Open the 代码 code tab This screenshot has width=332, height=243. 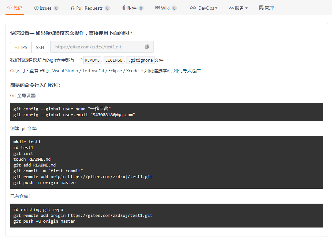[15, 8]
